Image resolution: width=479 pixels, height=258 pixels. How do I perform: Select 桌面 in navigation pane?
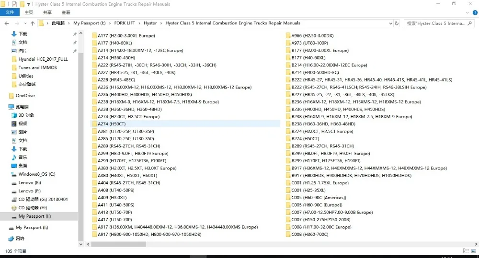[23, 166]
